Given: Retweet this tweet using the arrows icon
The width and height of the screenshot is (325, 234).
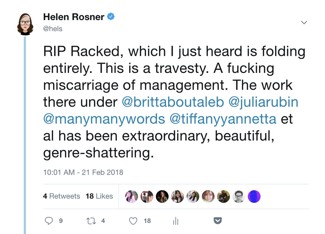Looking at the screenshot, I should click(91, 221).
